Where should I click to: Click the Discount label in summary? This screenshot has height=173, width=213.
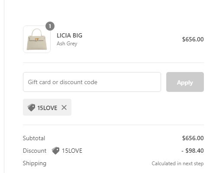(x=35, y=151)
